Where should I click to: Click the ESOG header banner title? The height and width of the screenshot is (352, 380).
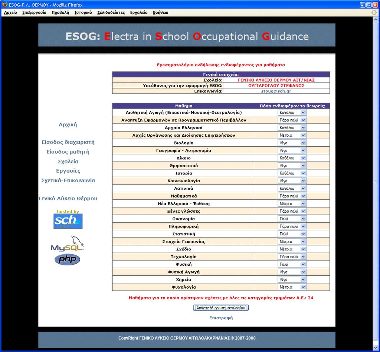click(187, 36)
